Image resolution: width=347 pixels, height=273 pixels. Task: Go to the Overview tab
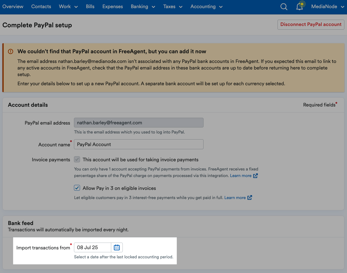(x=13, y=7)
